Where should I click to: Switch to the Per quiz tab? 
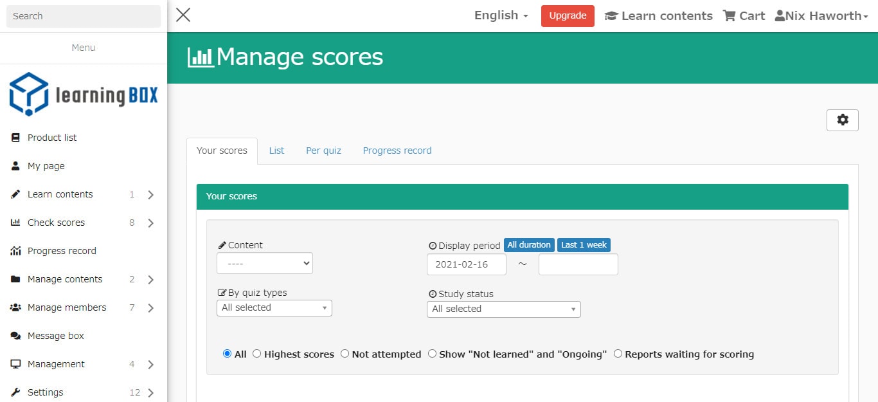(323, 151)
